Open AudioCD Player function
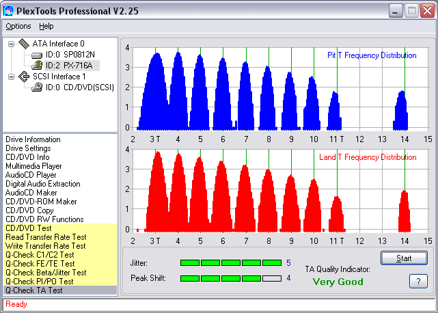 coord(31,175)
